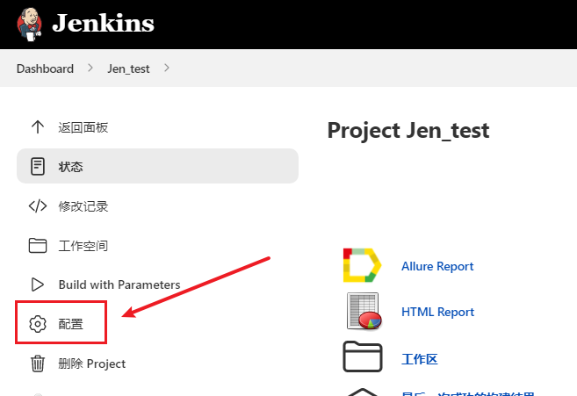The width and height of the screenshot is (577, 396).
Task: Click the trash icon for 删除 Project
Action: pyautogui.click(x=38, y=364)
